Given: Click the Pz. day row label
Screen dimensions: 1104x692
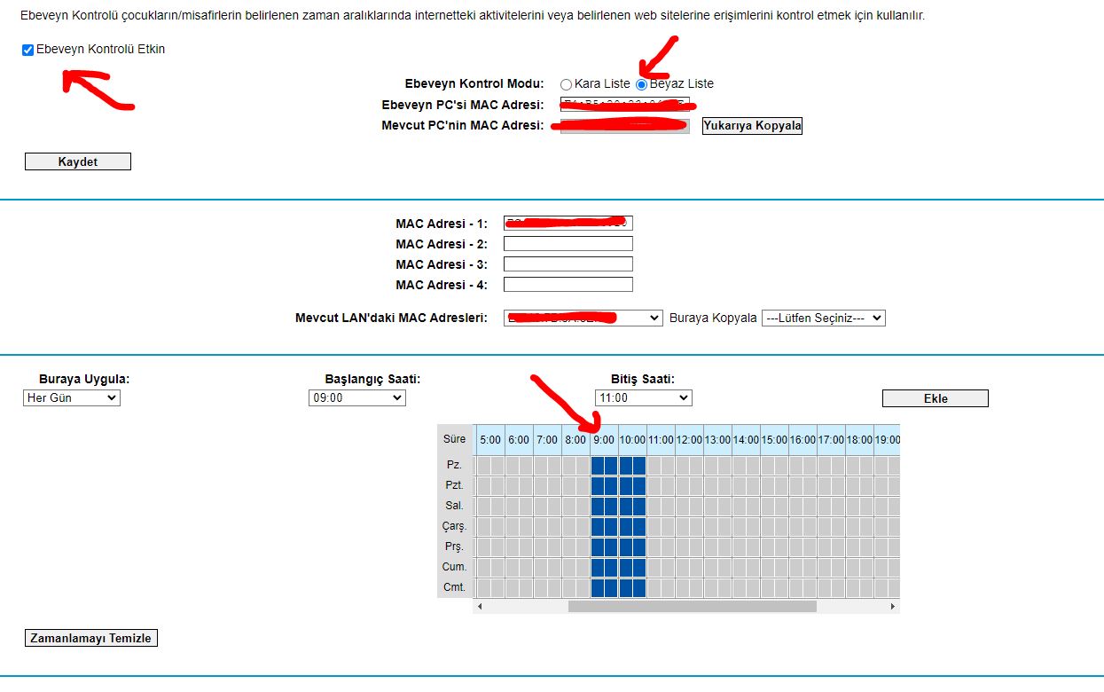Looking at the screenshot, I should pyautogui.click(x=455, y=465).
